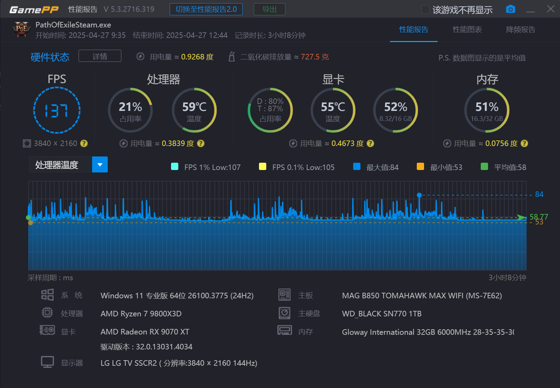560x388 pixels.
Task: Click the monitor icon beside LG TV SSCR2
Action: [x=47, y=362]
